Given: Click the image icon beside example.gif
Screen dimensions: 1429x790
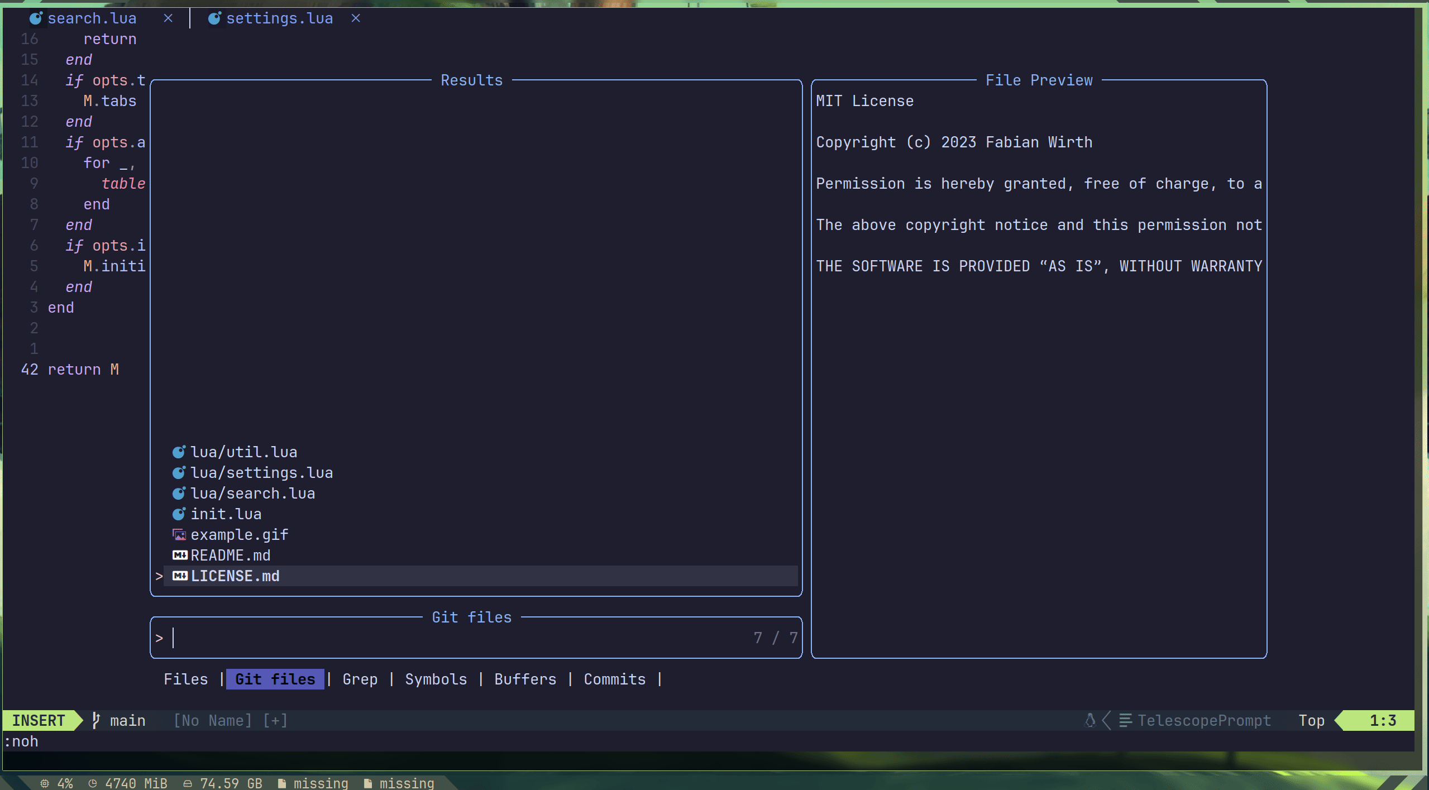Looking at the screenshot, I should pos(179,534).
